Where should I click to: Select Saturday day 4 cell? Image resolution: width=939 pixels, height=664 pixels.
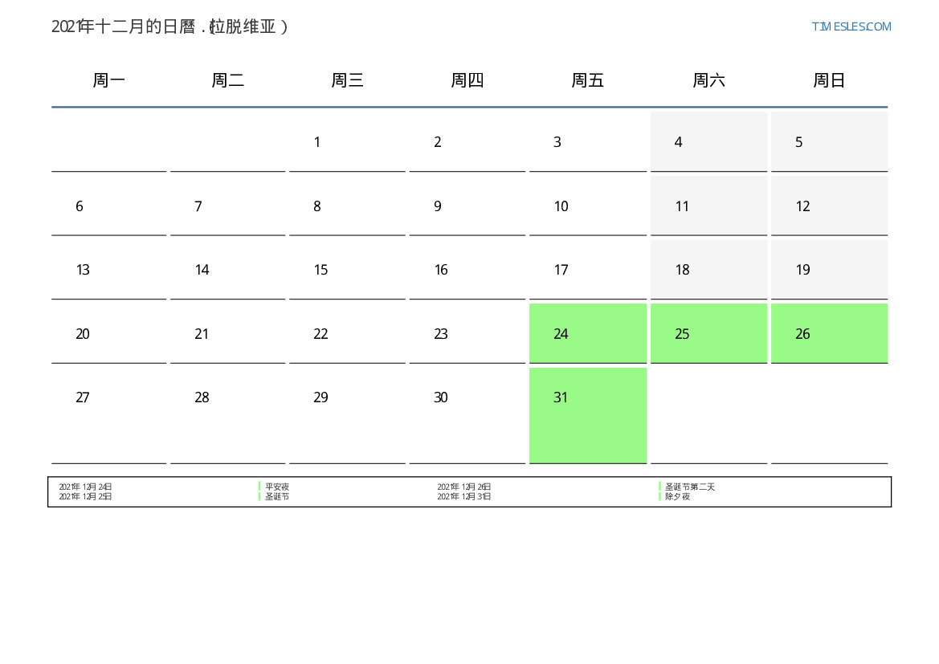tap(708, 142)
